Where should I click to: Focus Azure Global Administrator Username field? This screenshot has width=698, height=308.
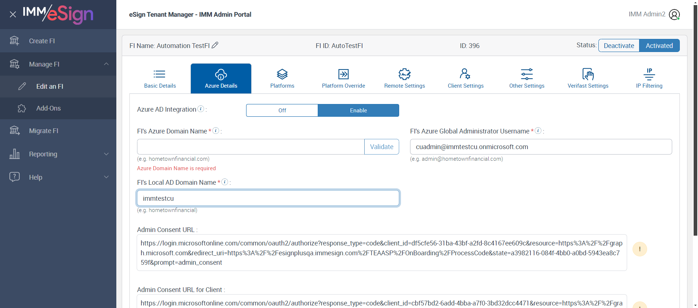[541, 147]
